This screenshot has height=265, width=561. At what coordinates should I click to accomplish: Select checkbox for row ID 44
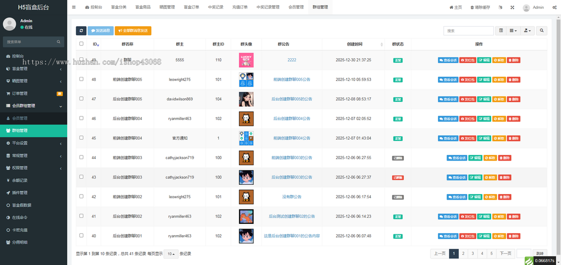(81, 158)
